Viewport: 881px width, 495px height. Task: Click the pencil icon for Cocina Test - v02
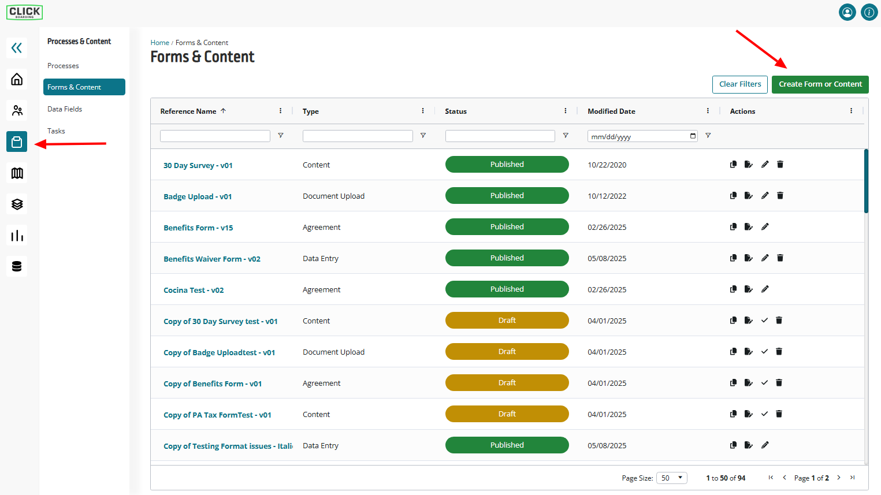click(765, 289)
